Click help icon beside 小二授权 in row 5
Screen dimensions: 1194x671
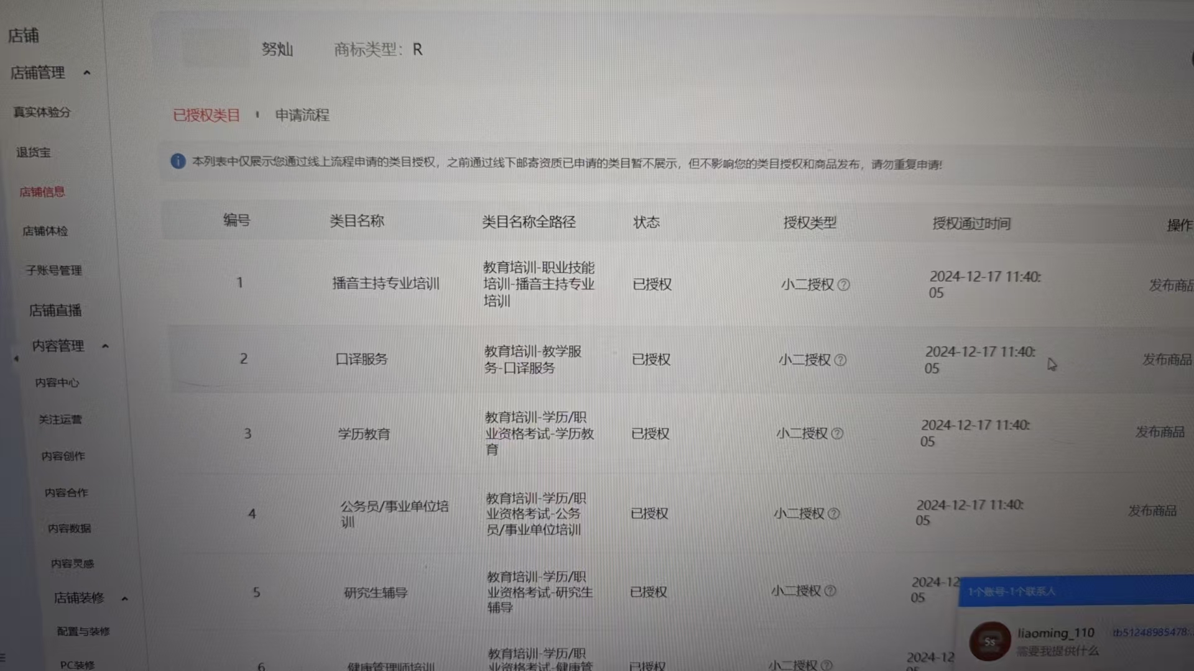(830, 591)
